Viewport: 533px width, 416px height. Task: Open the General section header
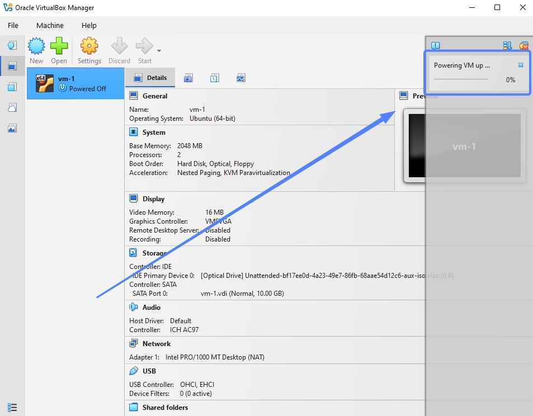(x=155, y=96)
